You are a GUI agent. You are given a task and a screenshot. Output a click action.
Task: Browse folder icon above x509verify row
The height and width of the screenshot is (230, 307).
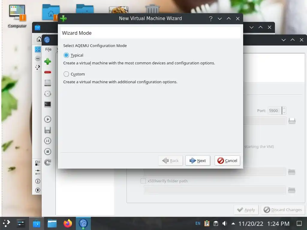point(291,172)
